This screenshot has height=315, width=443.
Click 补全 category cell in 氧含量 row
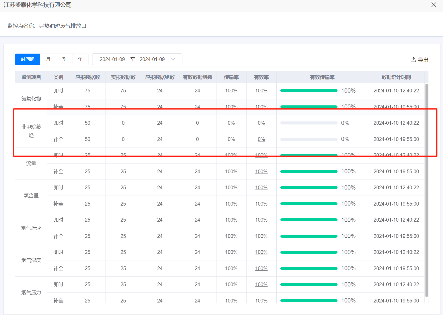(58, 204)
